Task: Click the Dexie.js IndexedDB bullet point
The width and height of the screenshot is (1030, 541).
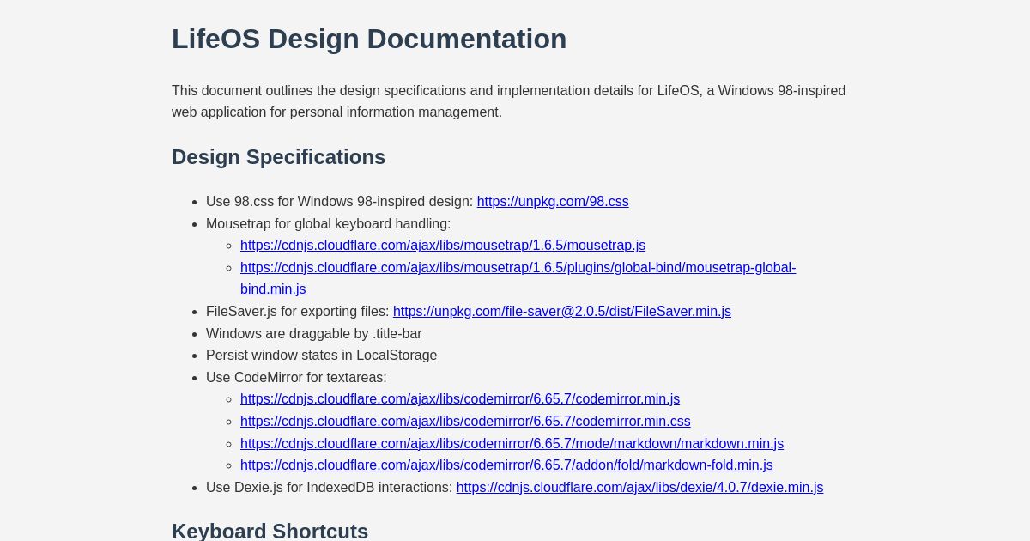Action: click(330, 487)
